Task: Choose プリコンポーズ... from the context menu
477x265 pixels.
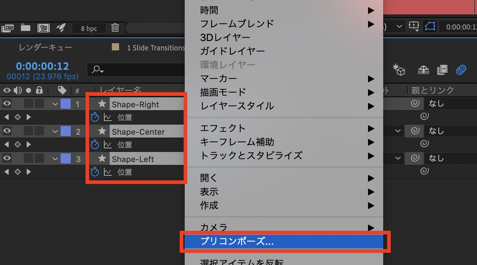Action: pyautogui.click(x=284, y=242)
